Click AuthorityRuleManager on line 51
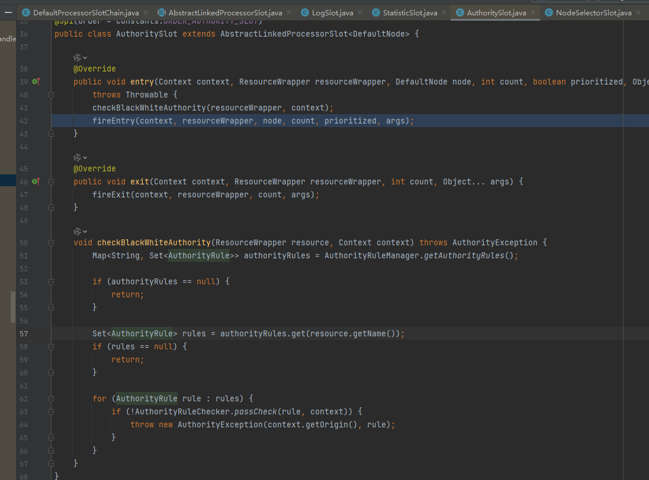Viewport: 649px width, 480px height. 372,256
